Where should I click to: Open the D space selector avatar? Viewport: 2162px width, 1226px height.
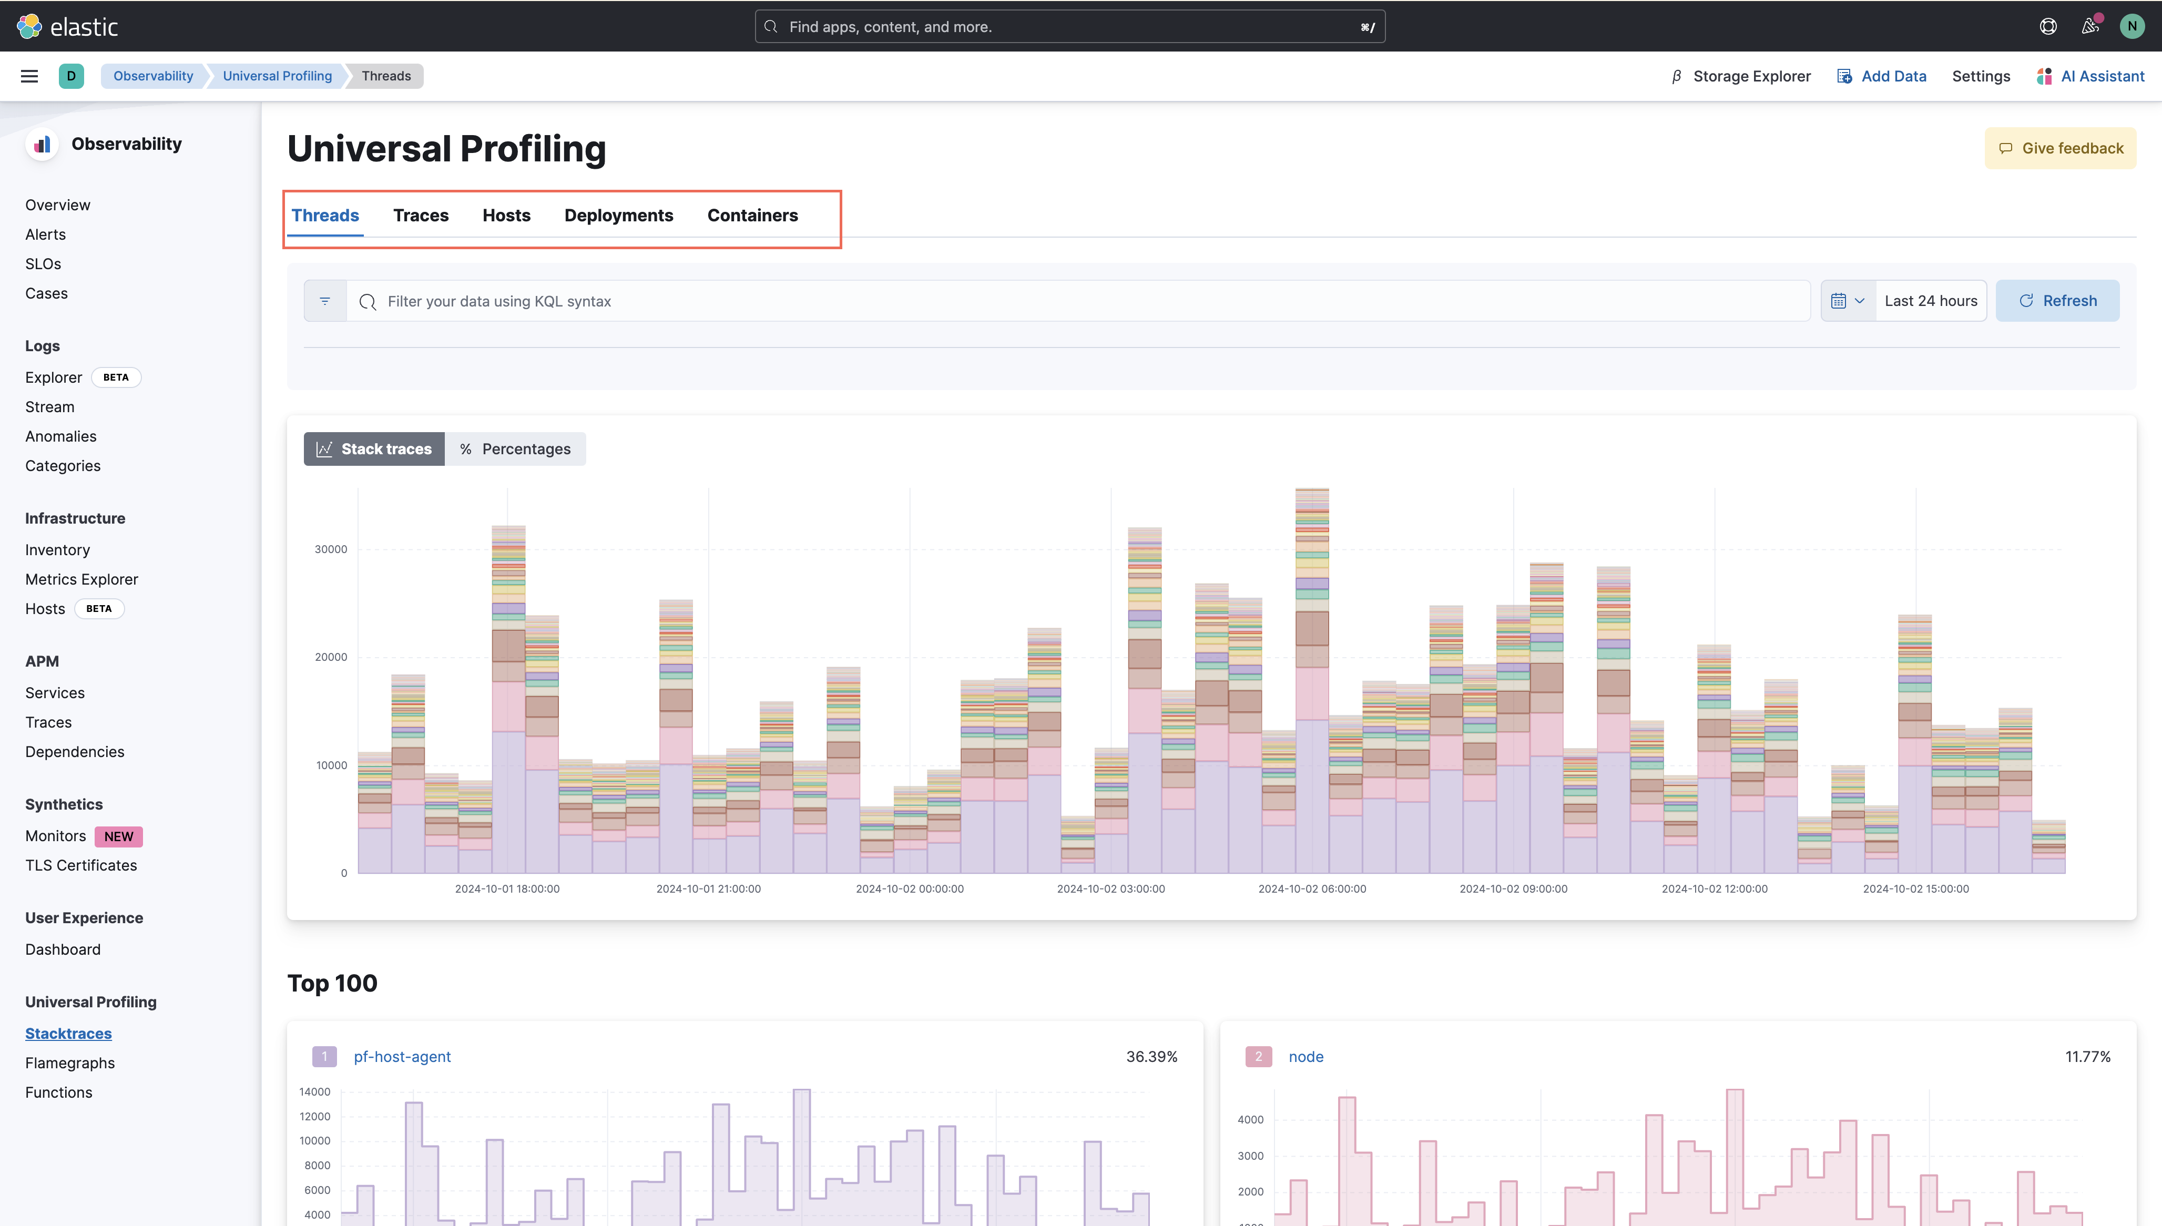[72, 76]
